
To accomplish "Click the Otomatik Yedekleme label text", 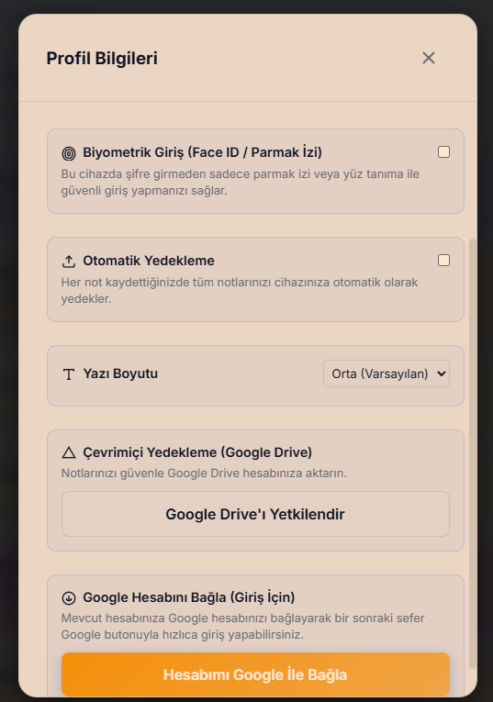I will point(149,261).
